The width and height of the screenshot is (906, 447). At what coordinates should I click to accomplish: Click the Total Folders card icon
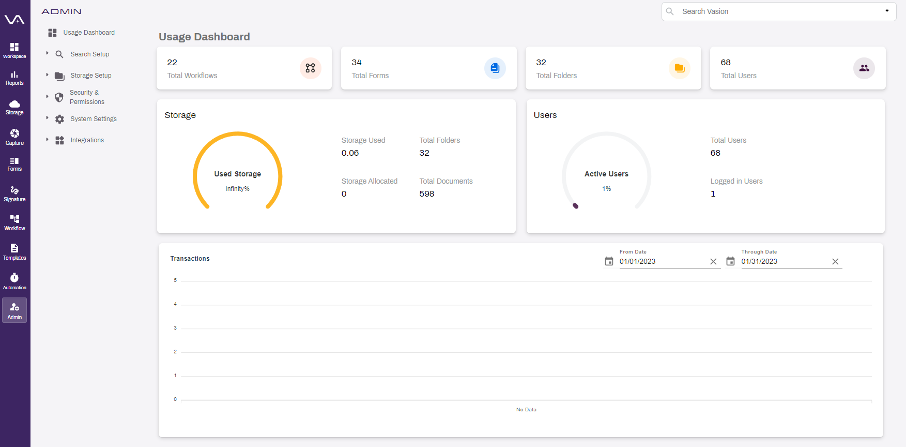[679, 68]
